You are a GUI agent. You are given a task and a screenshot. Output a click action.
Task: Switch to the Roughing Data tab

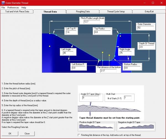coord(83,12)
